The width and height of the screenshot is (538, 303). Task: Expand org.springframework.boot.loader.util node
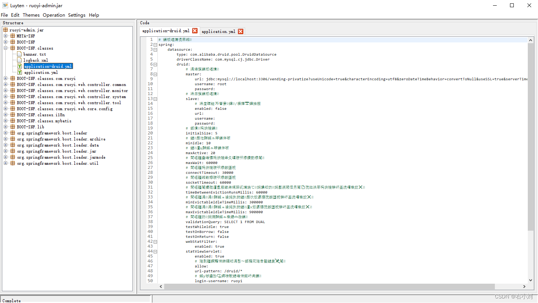(x=6, y=163)
